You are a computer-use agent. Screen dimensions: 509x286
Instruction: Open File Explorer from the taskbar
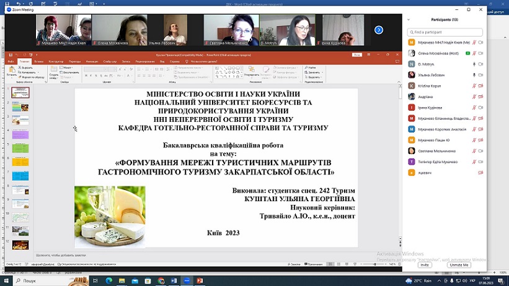(x=122, y=280)
